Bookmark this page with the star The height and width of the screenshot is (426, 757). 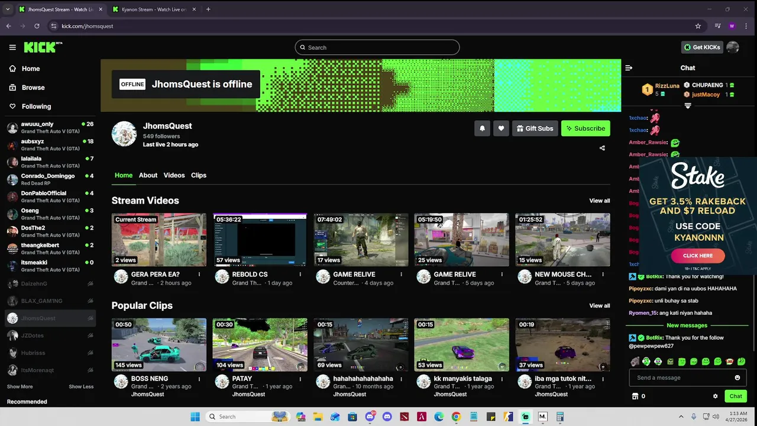pos(698,26)
